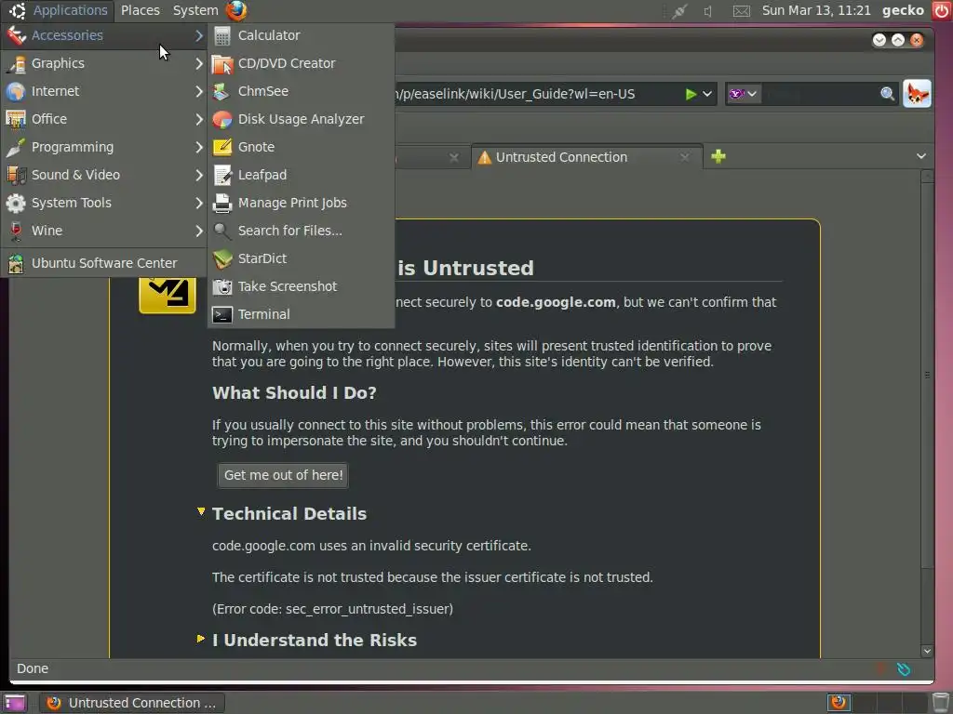Click the Untrusted Connection taskbar window button
The width and height of the screenshot is (953, 714).
tap(132, 703)
